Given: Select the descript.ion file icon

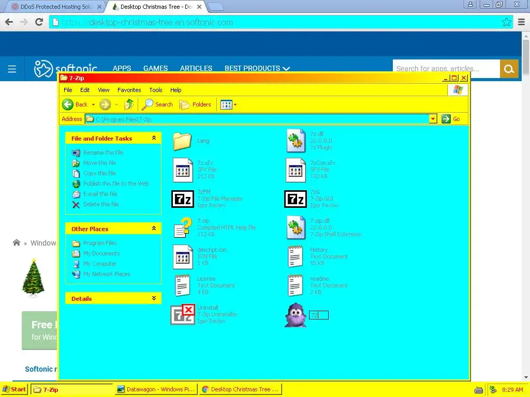Looking at the screenshot, I should (x=183, y=257).
